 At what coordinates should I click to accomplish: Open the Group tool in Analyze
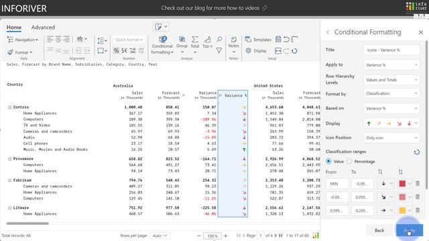click(x=182, y=45)
